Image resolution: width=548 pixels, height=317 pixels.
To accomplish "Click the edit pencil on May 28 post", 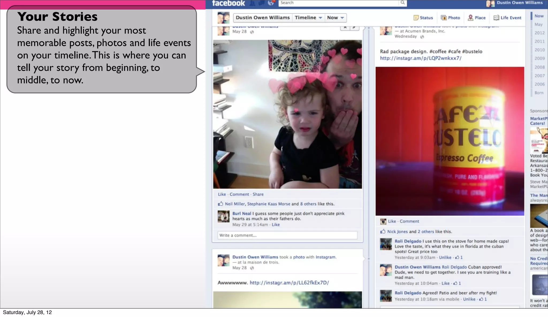I will [354, 27].
